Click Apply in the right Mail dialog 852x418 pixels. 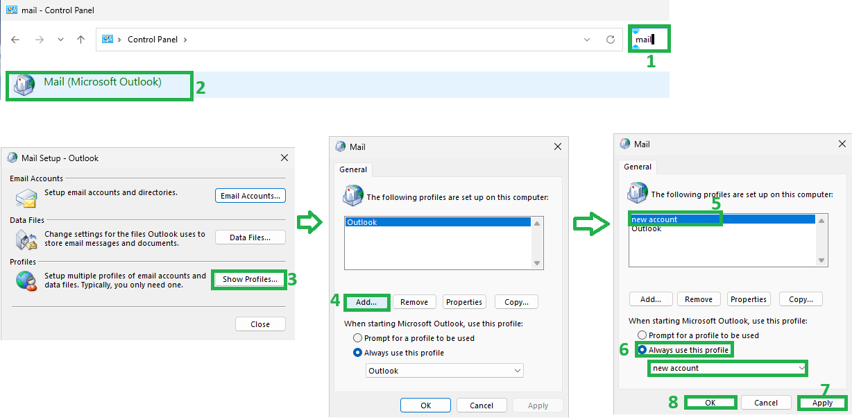point(822,403)
